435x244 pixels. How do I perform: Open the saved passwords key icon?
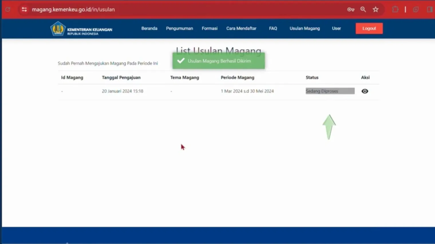point(351,9)
